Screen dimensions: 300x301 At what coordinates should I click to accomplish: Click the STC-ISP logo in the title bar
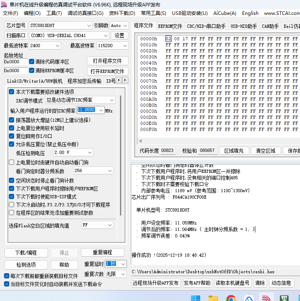click(4, 4)
